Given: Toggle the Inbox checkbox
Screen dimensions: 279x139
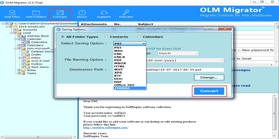Looking at the screenshot, I should (x=23, y=58).
